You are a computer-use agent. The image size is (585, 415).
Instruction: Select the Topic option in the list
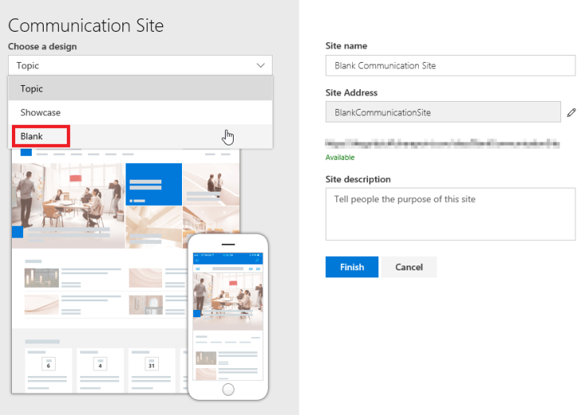(x=140, y=89)
